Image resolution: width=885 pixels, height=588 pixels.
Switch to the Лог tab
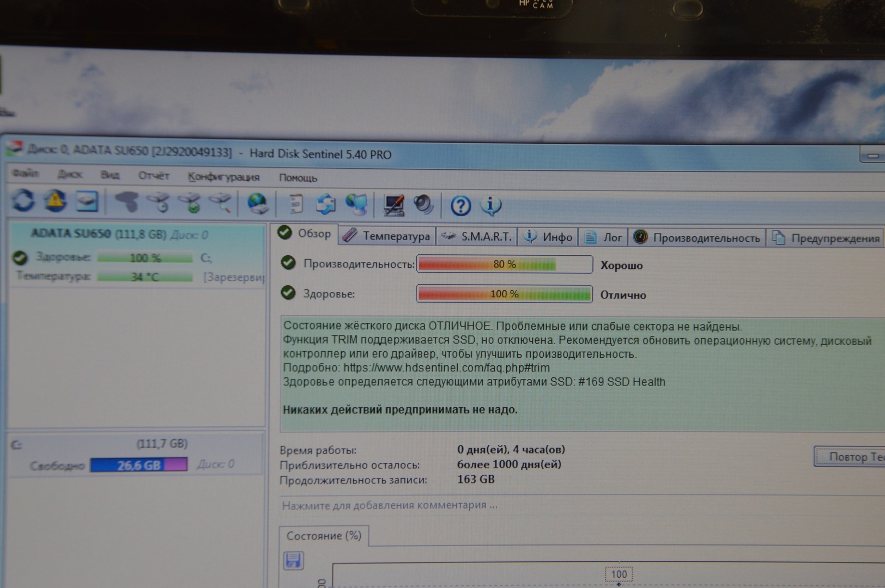click(x=603, y=237)
